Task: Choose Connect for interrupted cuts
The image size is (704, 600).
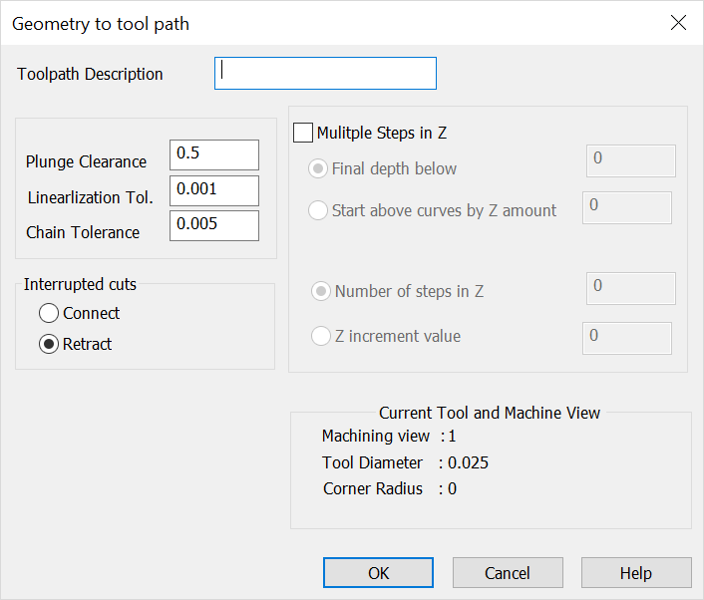Action: (49, 313)
